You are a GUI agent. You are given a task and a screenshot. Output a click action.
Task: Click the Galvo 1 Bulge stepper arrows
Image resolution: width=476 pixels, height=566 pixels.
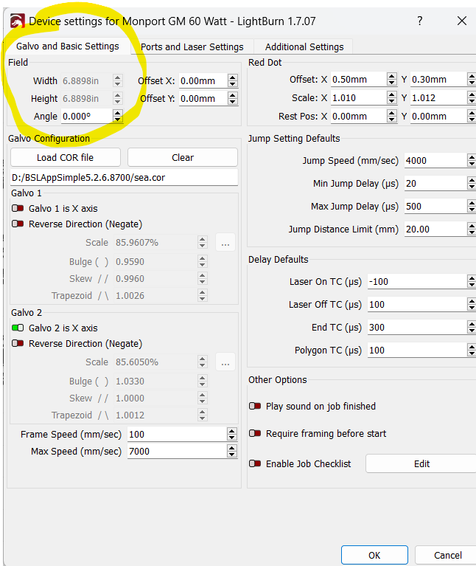point(203,261)
